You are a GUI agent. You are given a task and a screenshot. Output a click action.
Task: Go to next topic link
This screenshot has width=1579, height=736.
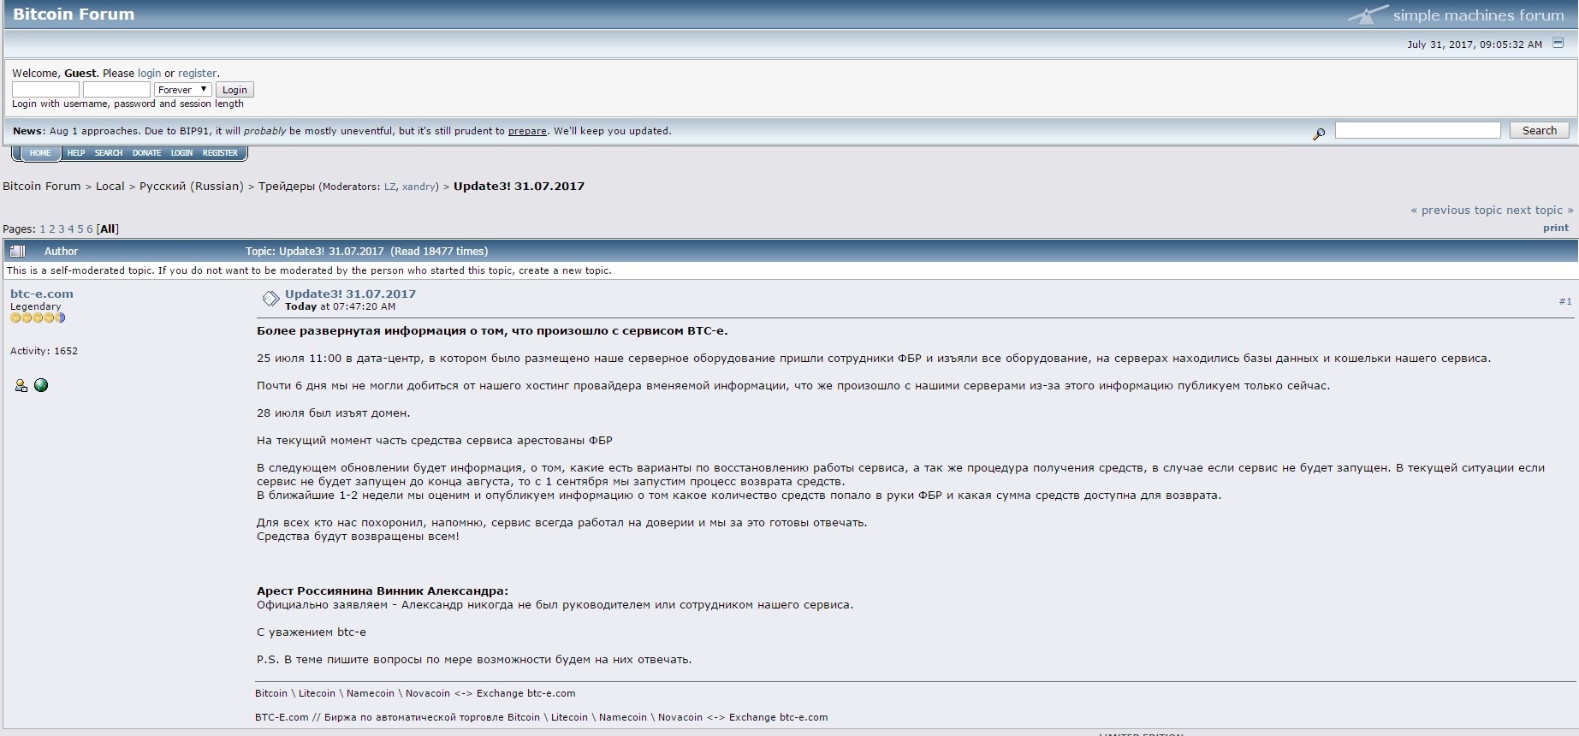pos(1539,211)
